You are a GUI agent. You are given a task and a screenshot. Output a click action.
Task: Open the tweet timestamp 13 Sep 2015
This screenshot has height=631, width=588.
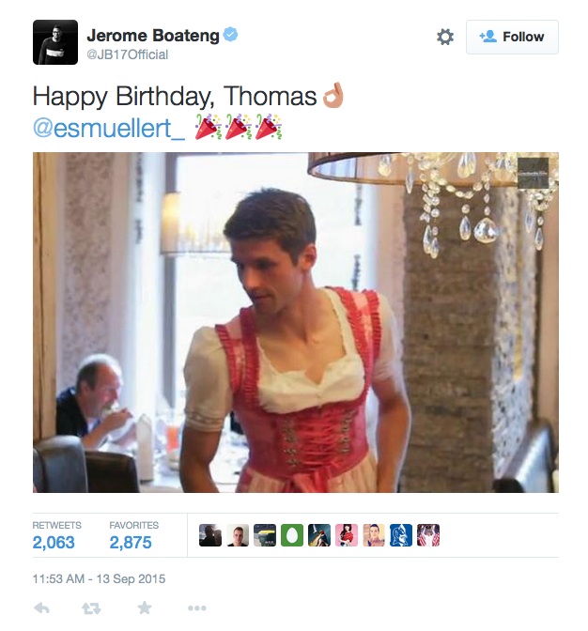pyautogui.click(x=99, y=578)
